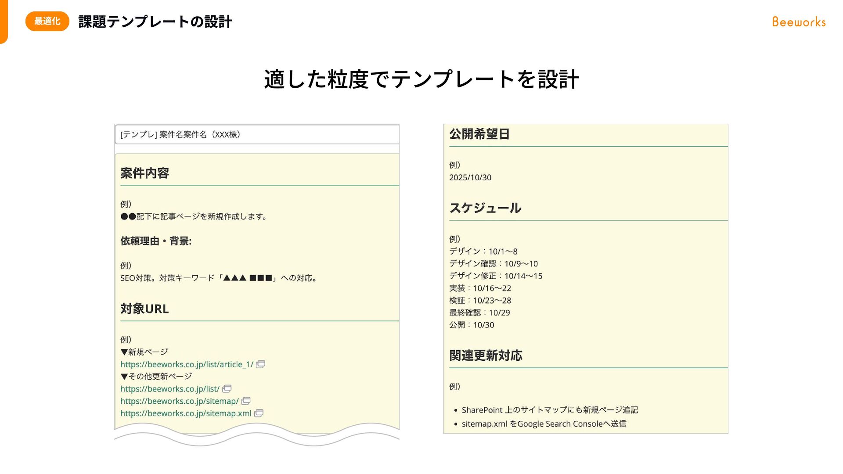Click the 対象URL section heading
This screenshot has width=843, height=474.
click(144, 309)
